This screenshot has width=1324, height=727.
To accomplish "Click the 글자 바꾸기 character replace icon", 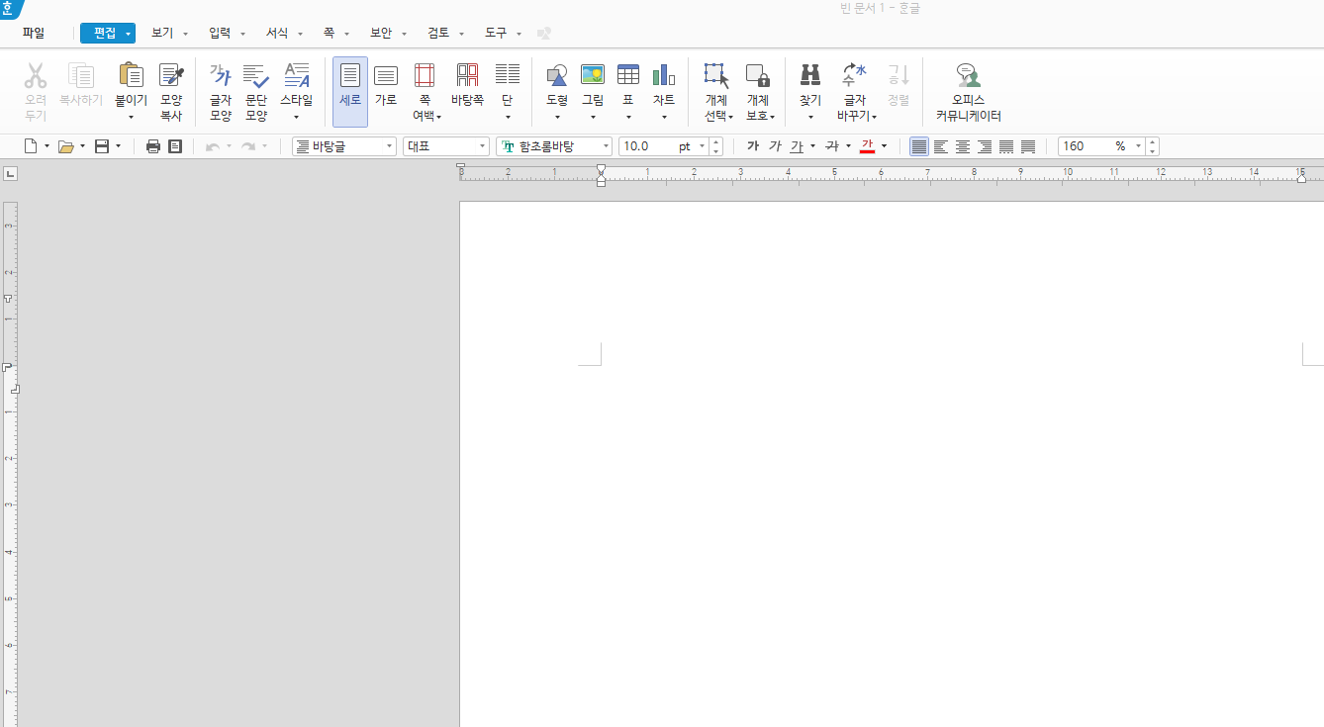I will [x=854, y=76].
